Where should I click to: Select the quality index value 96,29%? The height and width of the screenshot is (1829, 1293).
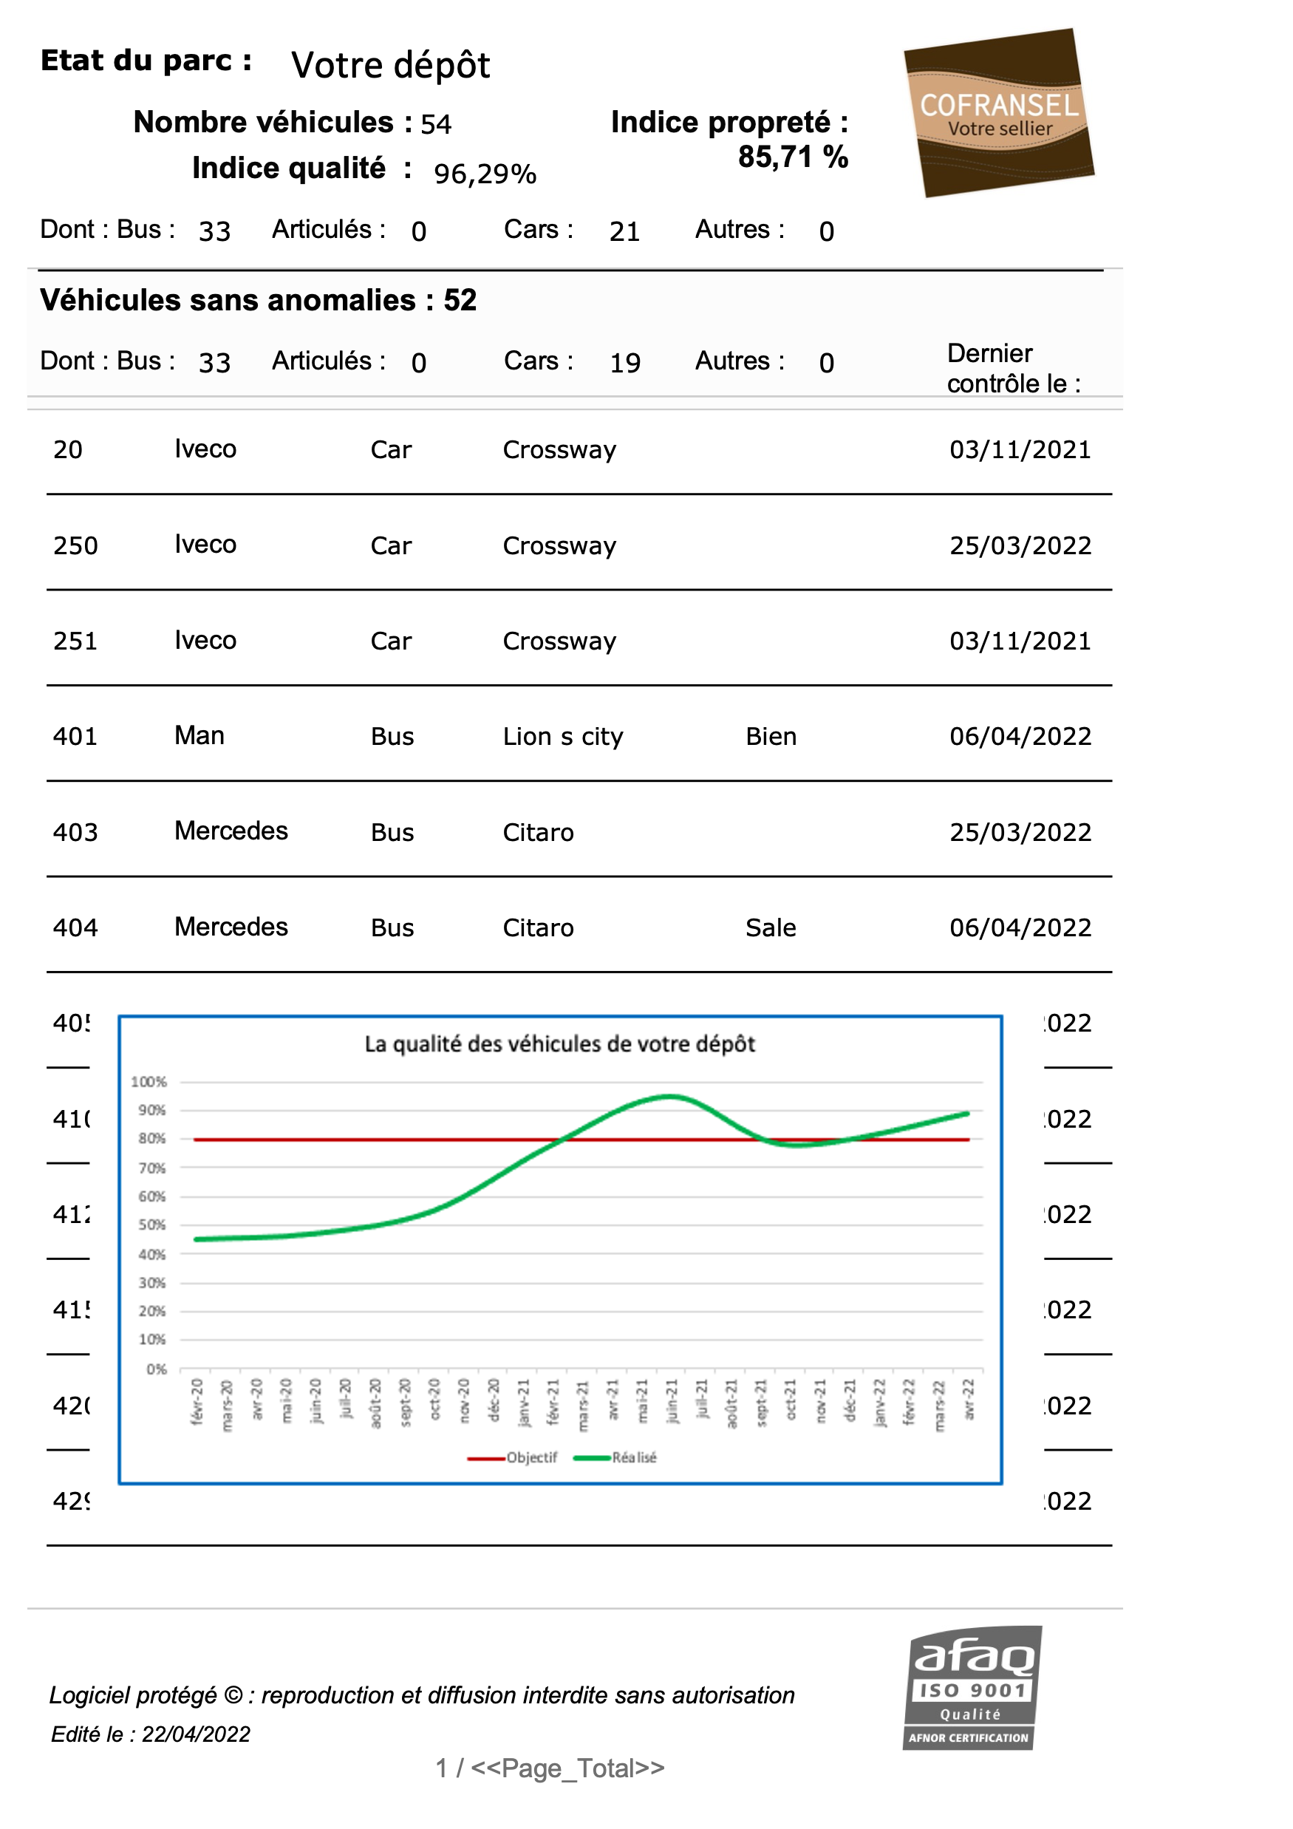485,174
